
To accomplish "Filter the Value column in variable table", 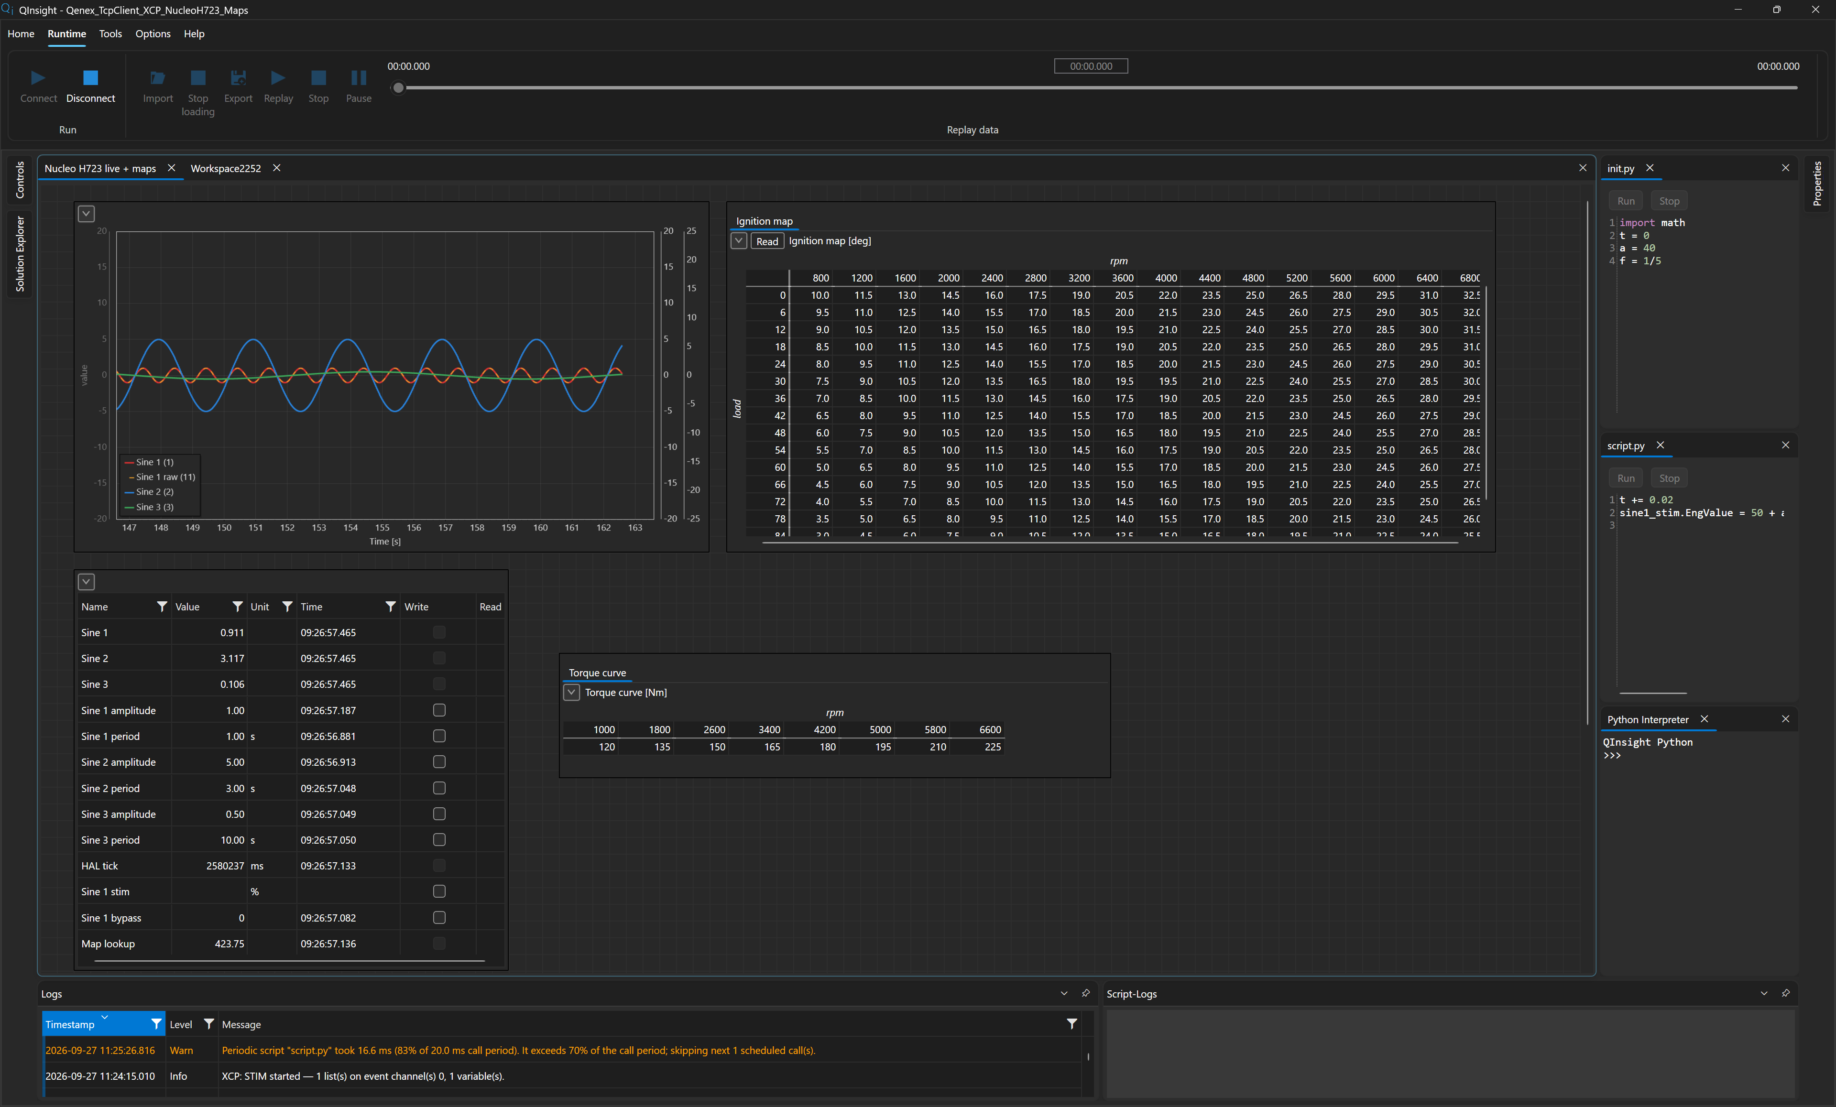I will 237,607.
